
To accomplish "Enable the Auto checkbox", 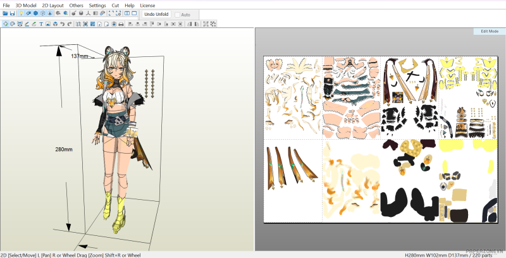I will click(177, 15).
